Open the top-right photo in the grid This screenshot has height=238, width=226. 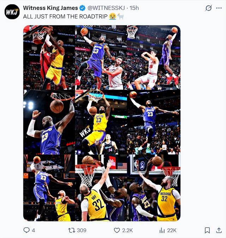pos(154,57)
